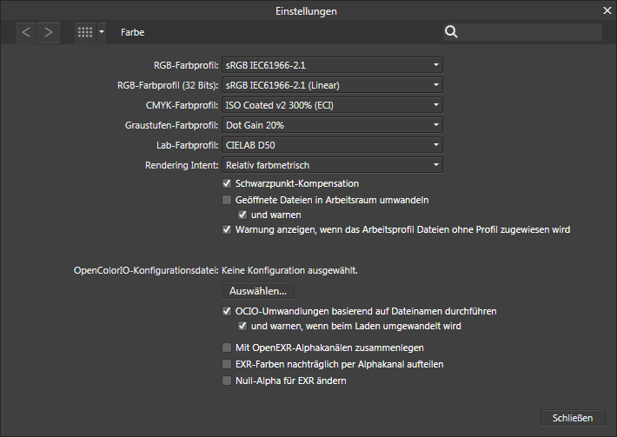Click the magnifier search icon
617x437 pixels.
tap(451, 32)
